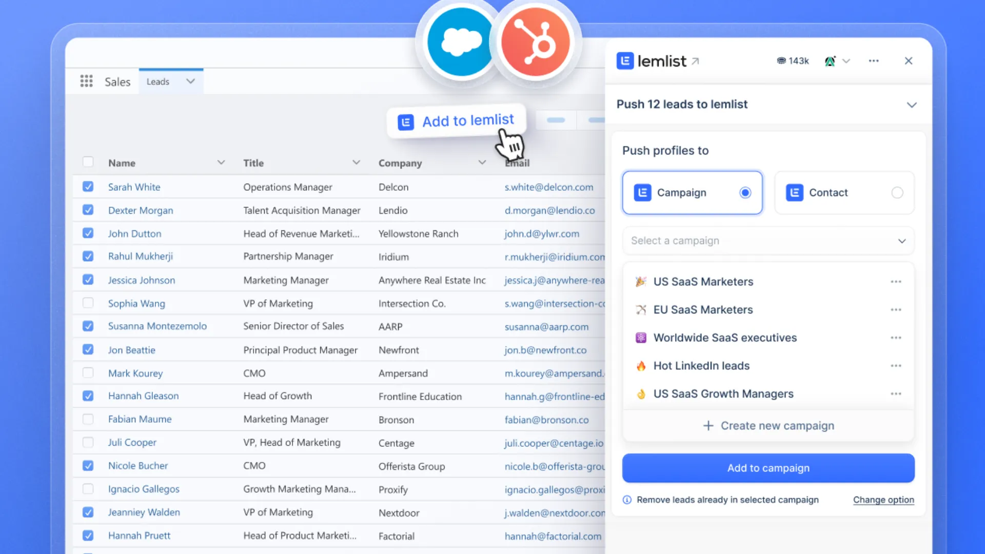Check Ignacio Gallegos's row checkbox
Viewport: 985px width, 554px height.
(88, 489)
